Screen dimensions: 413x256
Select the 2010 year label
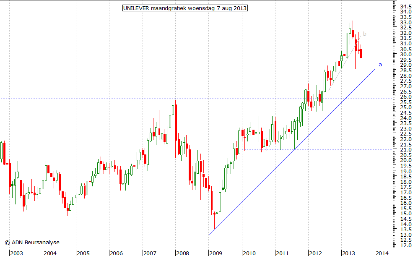coord(249,253)
